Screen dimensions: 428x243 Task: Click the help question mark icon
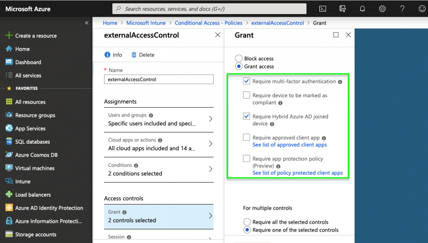pyautogui.click(x=402, y=9)
